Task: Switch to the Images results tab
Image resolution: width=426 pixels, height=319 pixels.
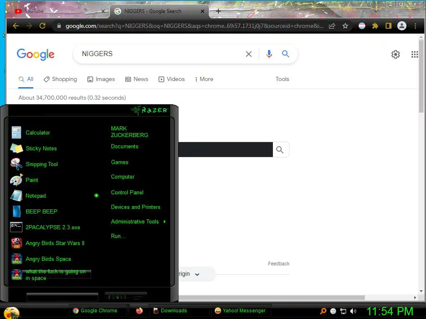Action: pyautogui.click(x=101, y=79)
